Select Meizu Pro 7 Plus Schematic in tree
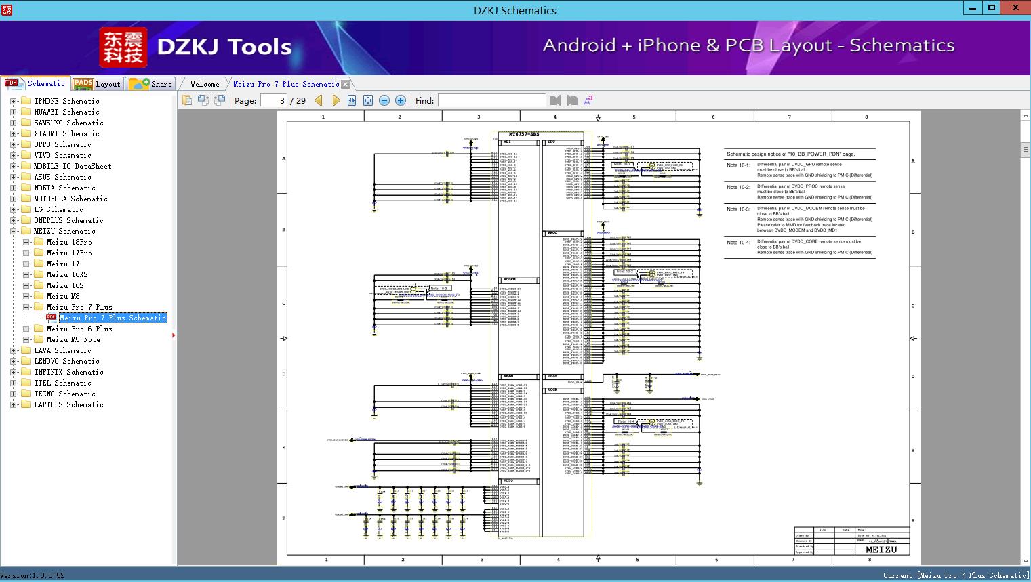This screenshot has width=1031, height=582. (x=113, y=318)
